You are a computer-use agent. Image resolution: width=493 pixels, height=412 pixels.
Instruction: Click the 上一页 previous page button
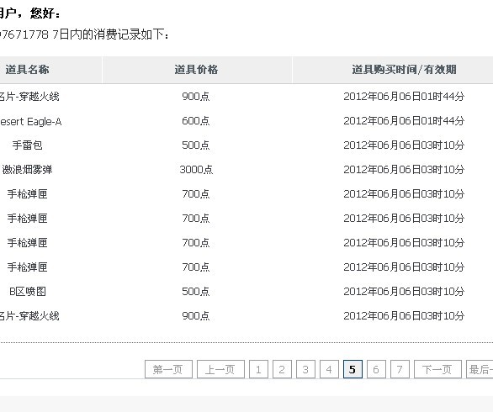pos(220,369)
